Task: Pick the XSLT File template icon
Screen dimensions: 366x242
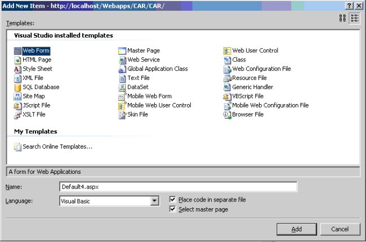Action: 17,115
